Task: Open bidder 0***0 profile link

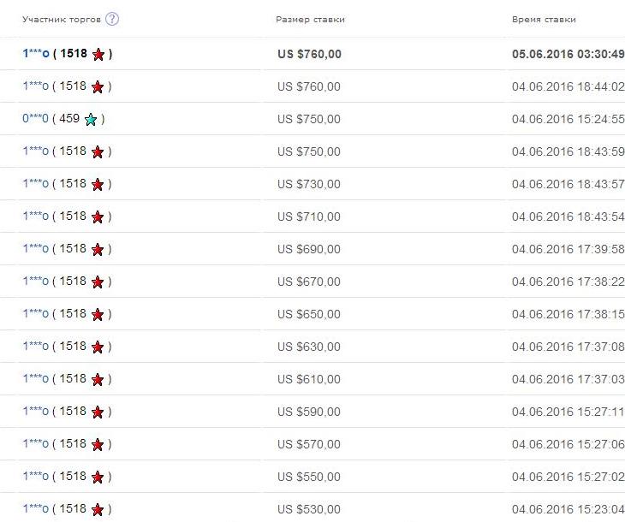Action: pyautogui.click(x=35, y=118)
